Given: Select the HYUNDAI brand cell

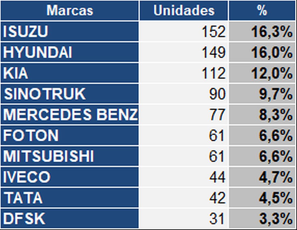Looking at the screenshot, I should pos(70,52).
